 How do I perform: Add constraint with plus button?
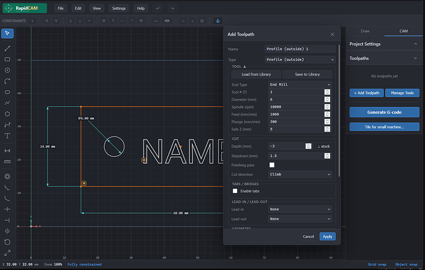(x=32, y=20)
